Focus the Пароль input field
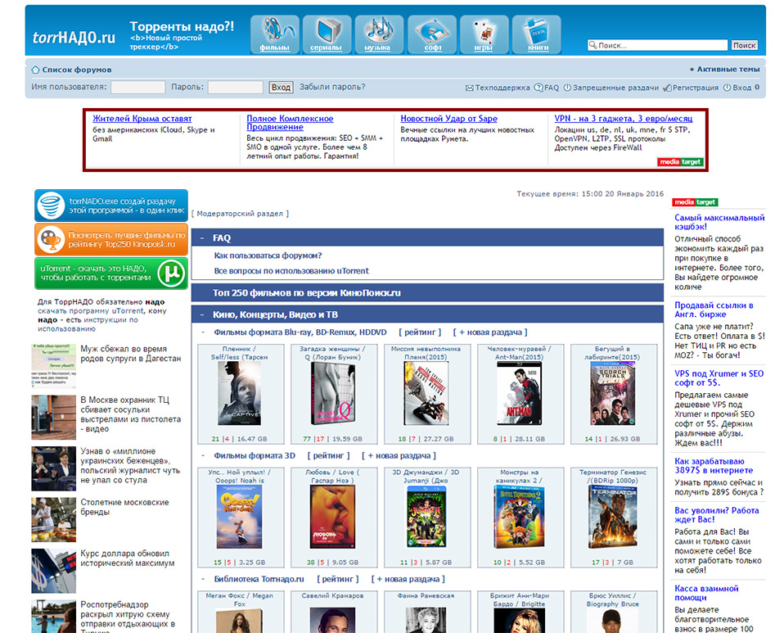784x633 pixels. [236, 87]
